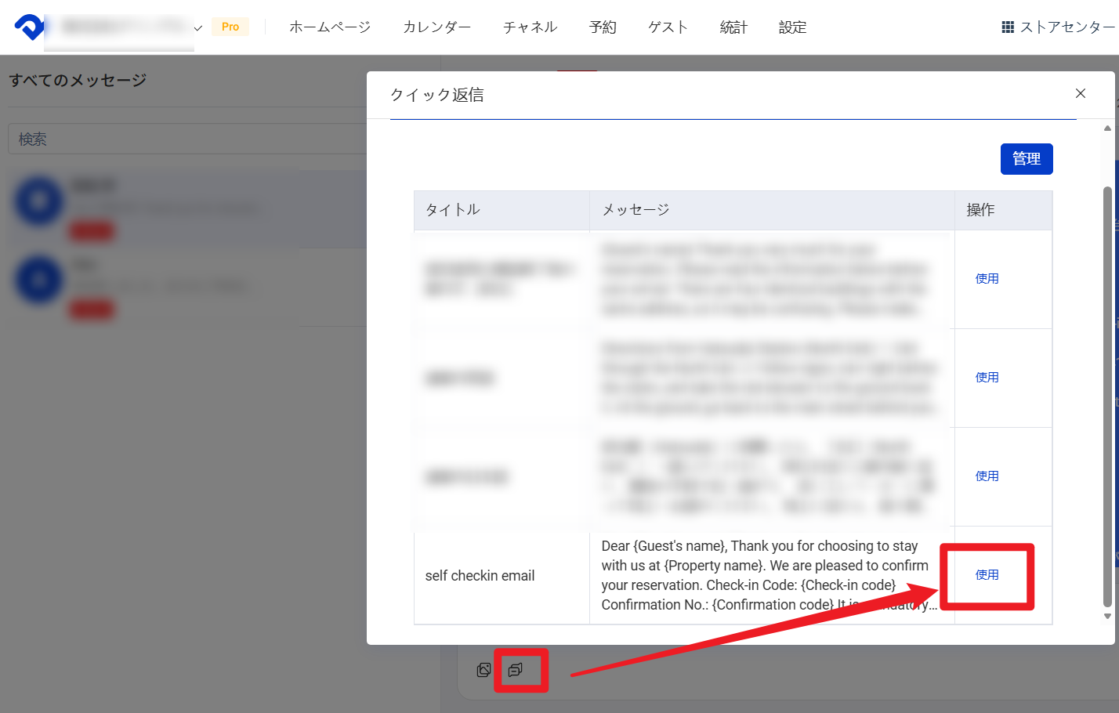The image size is (1119, 713).
Task: Navigate to the ゲスト section
Action: click(x=668, y=27)
